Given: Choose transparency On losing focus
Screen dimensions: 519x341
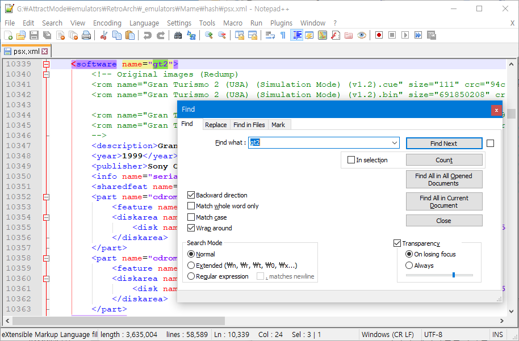Looking at the screenshot, I should click(x=409, y=254).
